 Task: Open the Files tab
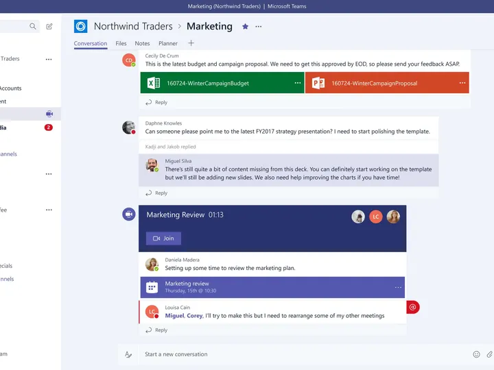(x=121, y=43)
